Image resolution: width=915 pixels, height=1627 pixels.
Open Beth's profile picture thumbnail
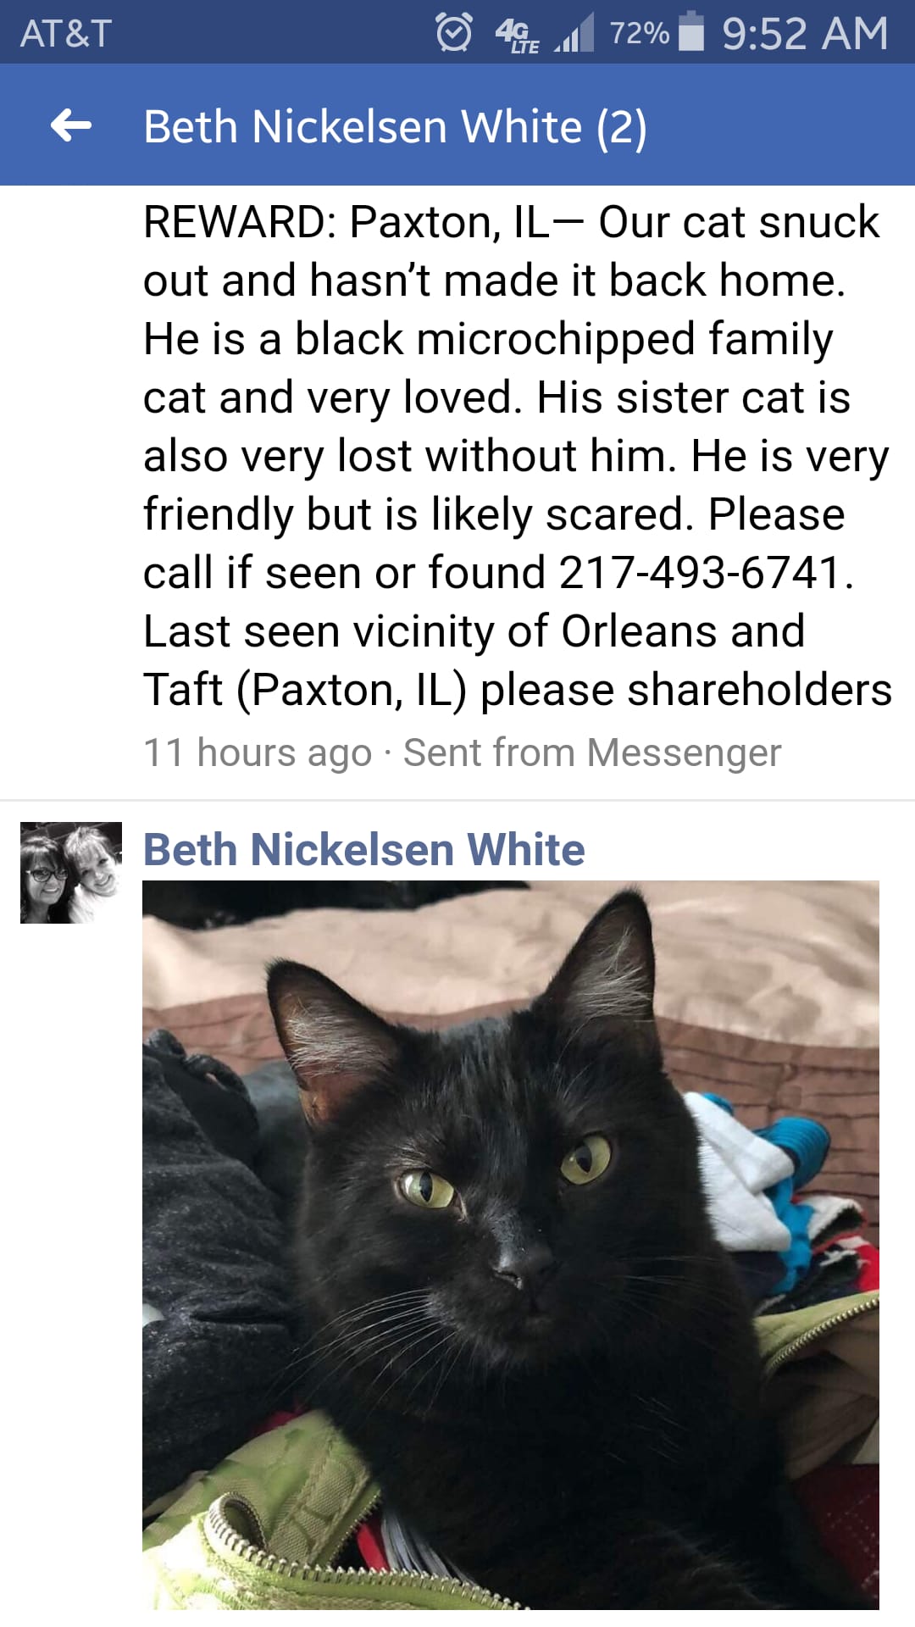point(71,873)
